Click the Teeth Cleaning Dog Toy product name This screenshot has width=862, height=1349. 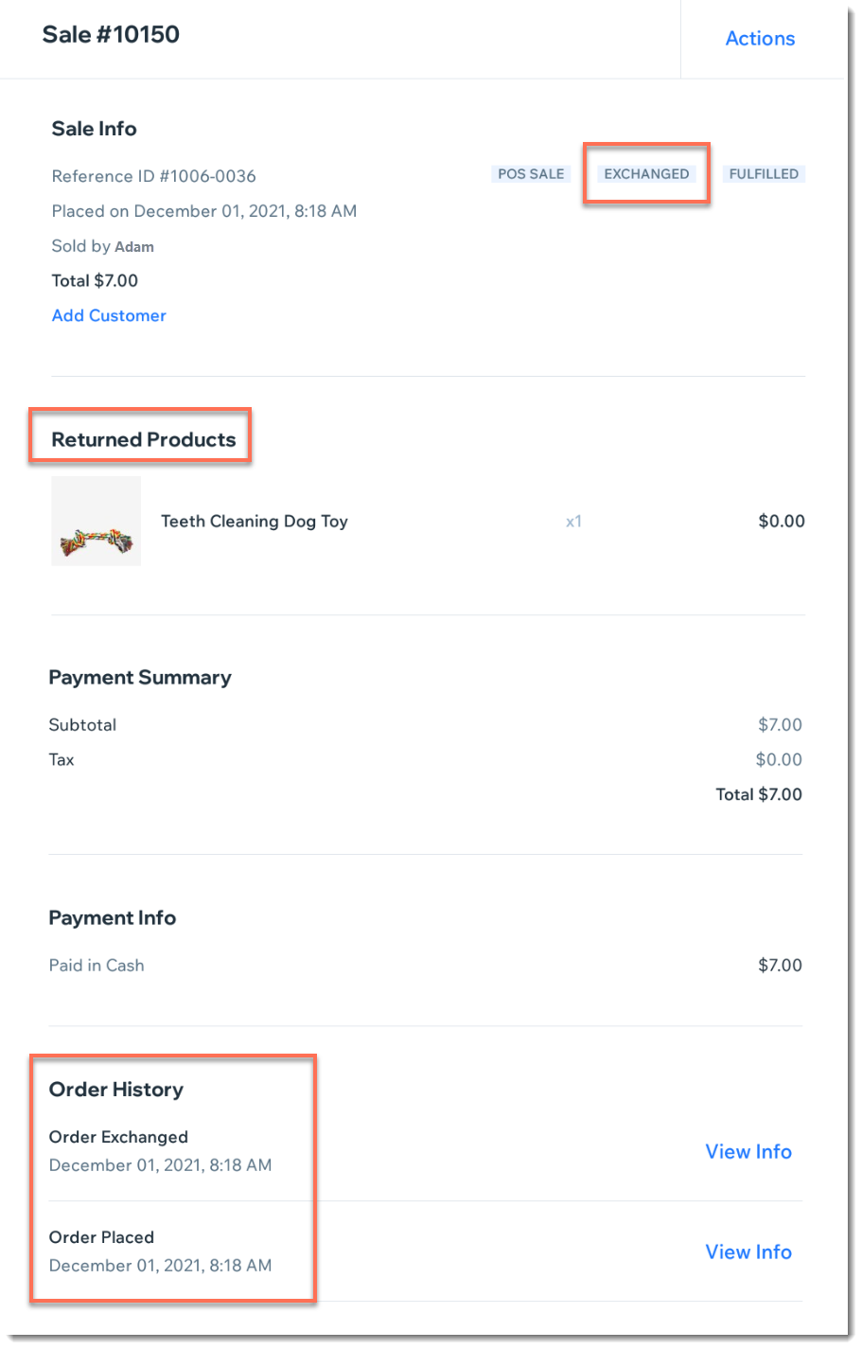click(255, 522)
